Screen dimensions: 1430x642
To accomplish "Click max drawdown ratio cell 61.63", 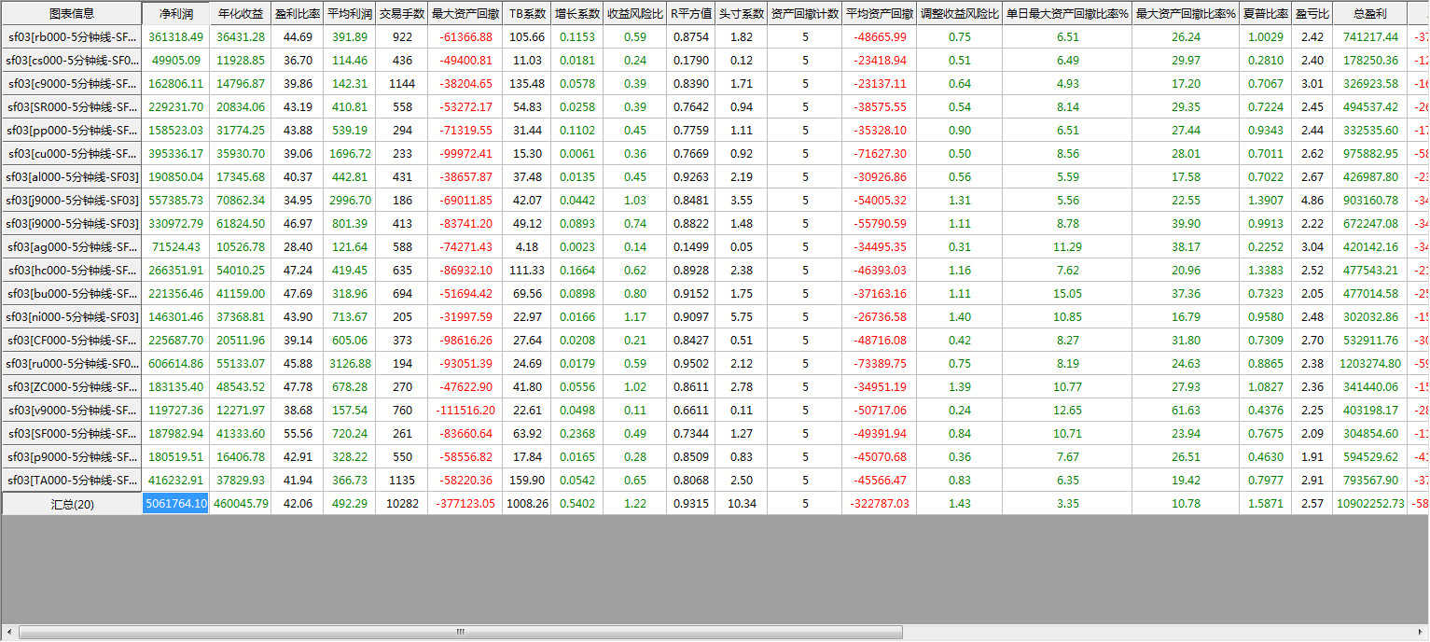I will (x=1186, y=411).
